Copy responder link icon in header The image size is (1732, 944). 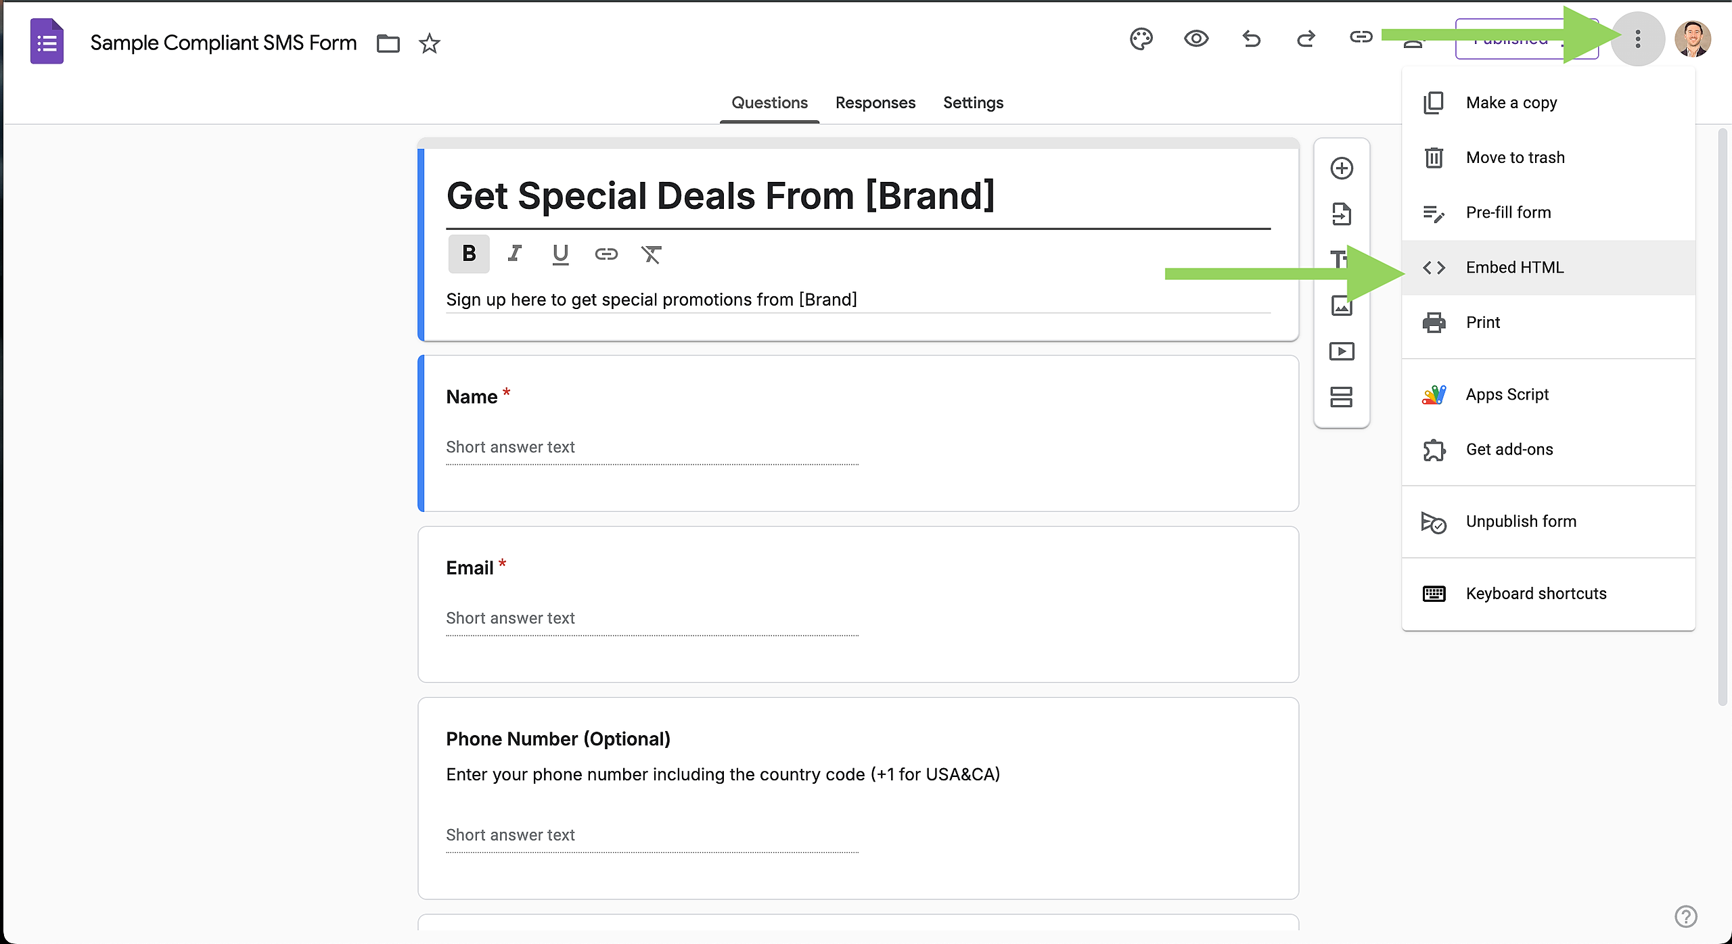point(1361,37)
